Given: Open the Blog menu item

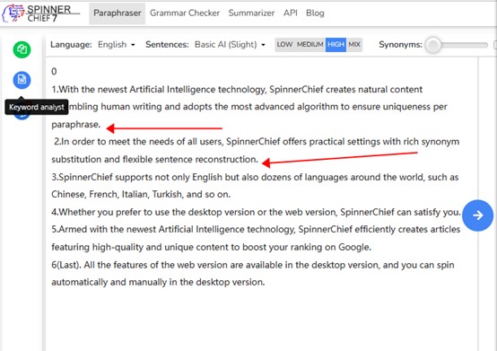Looking at the screenshot, I should coord(315,13).
